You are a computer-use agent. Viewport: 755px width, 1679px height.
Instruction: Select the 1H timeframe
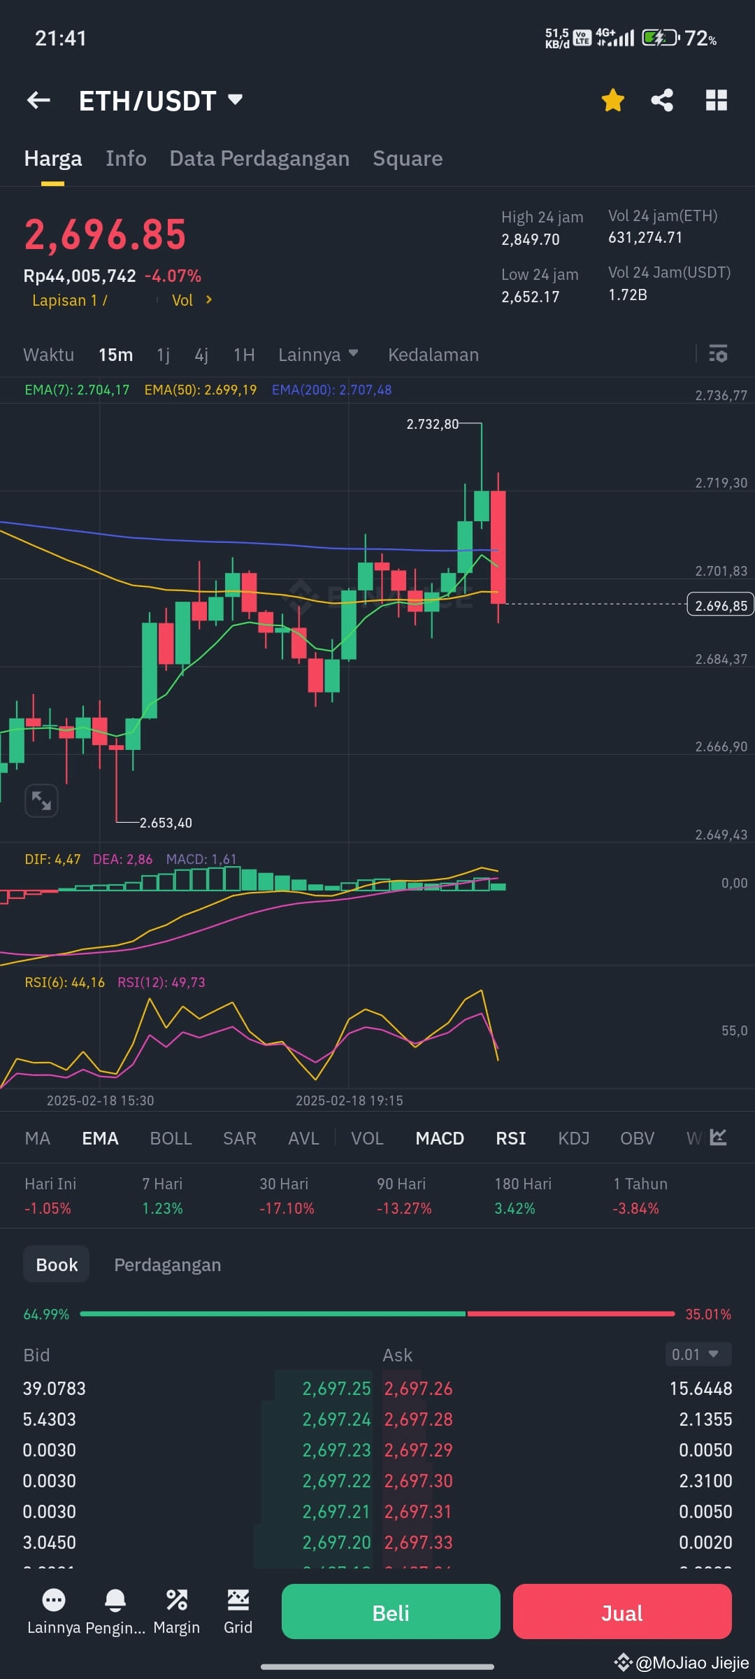click(244, 355)
